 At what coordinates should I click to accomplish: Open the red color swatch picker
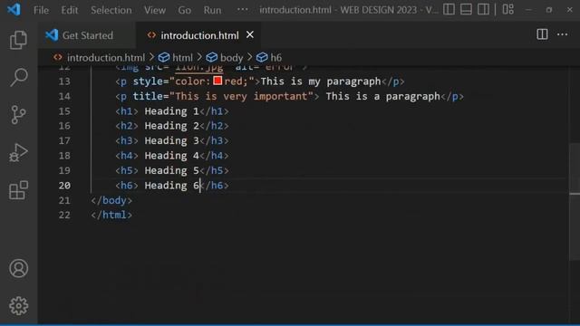click(x=217, y=81)
